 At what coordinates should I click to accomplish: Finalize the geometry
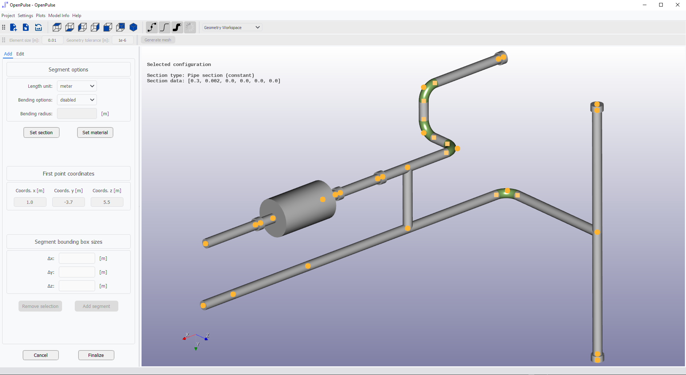[x=96, y=355]
